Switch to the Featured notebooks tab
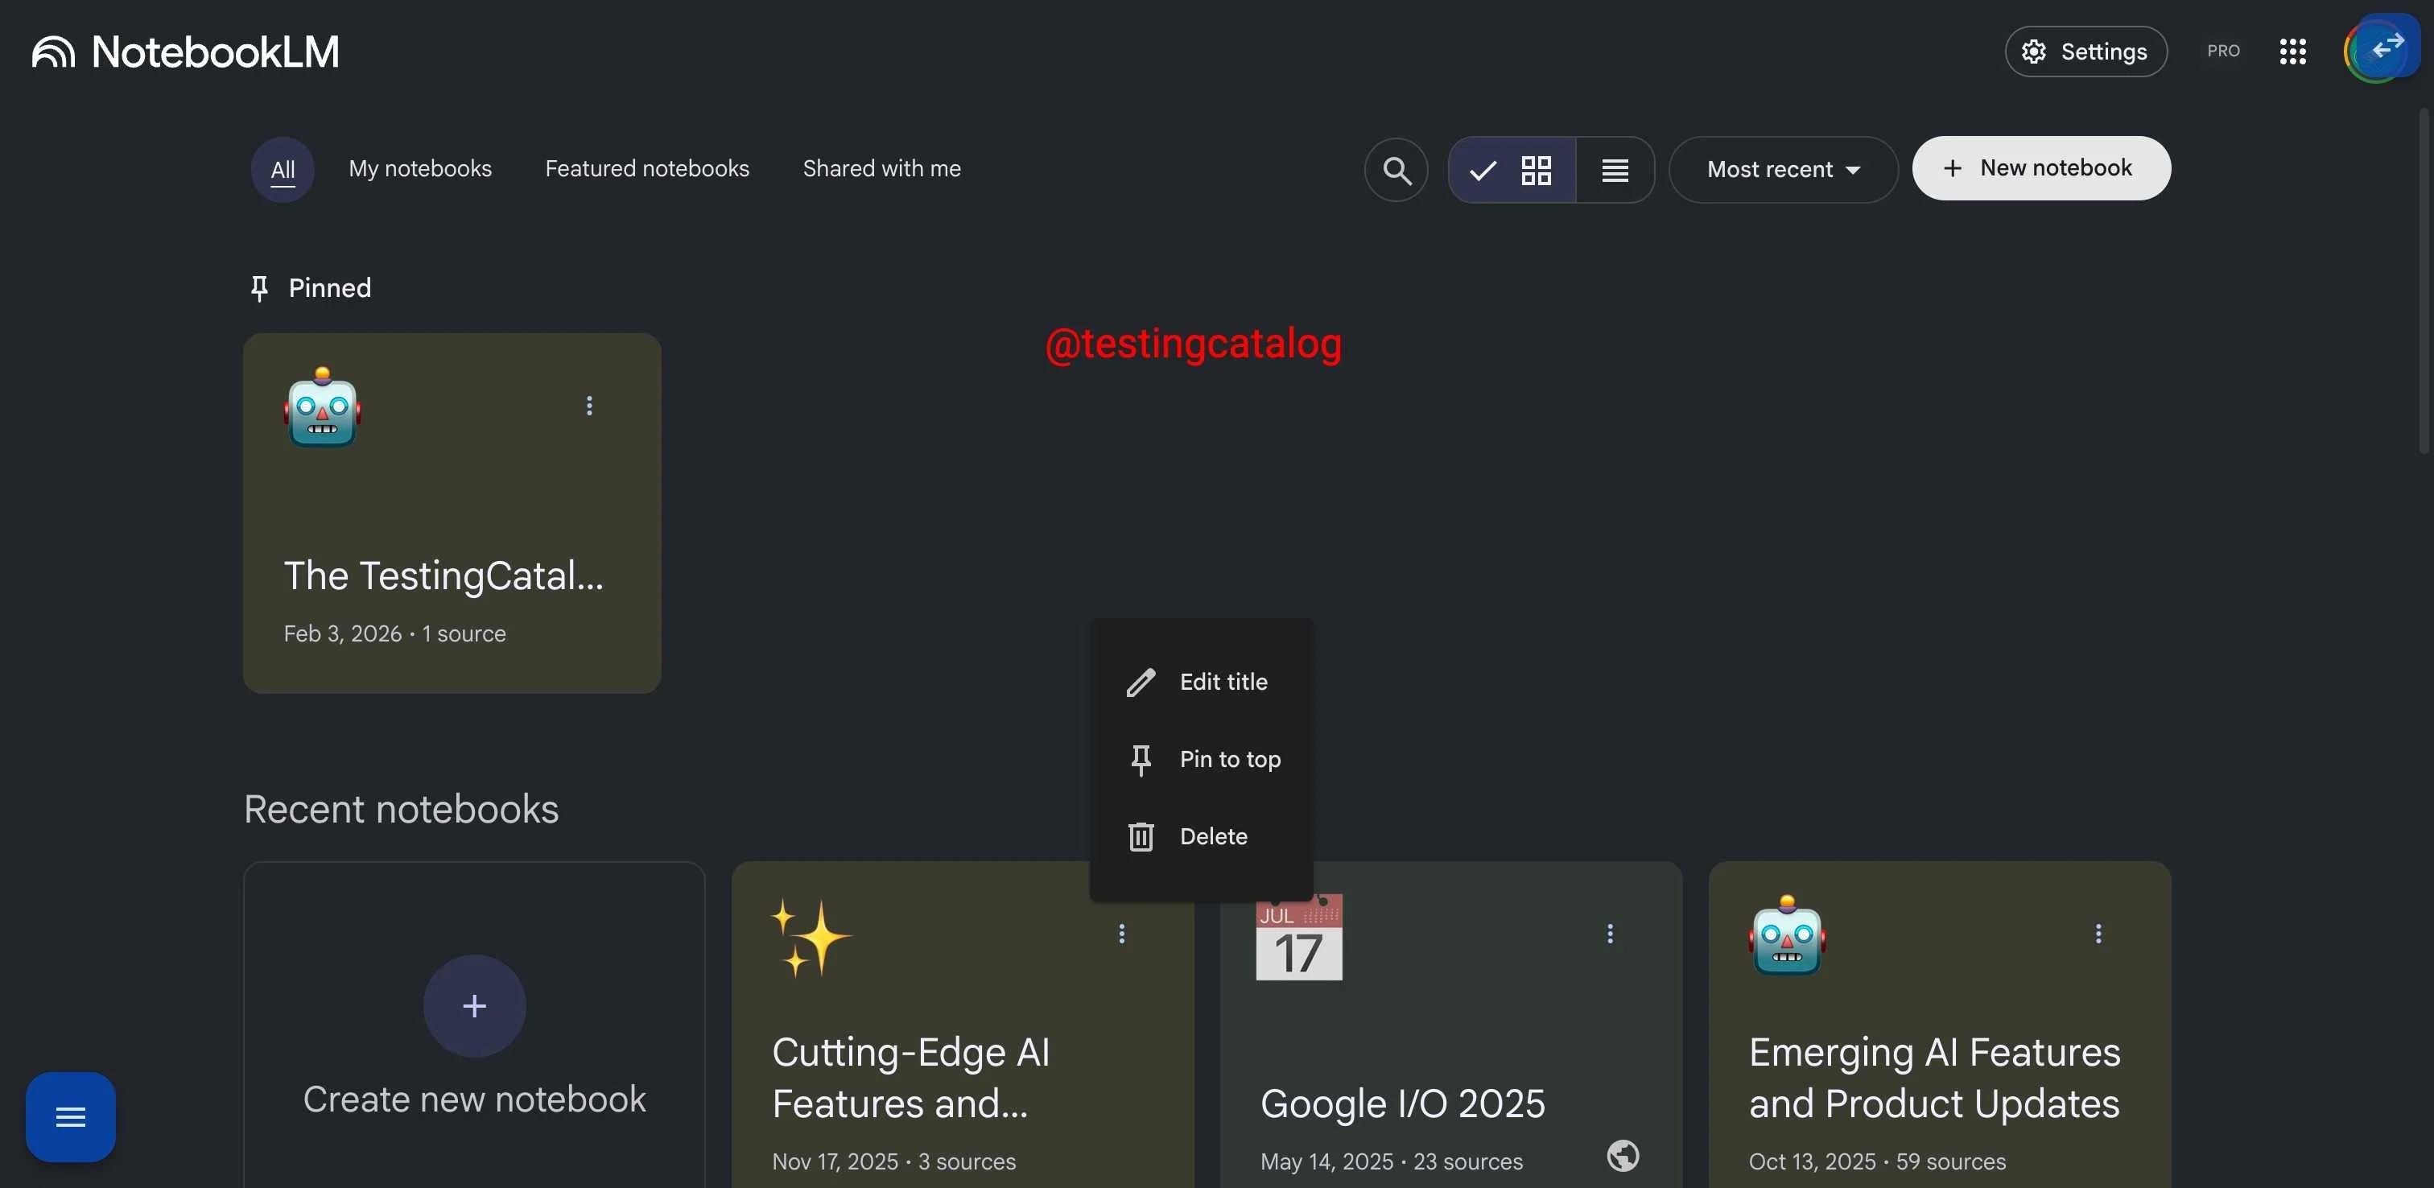The image size is (2434, 1188). click(x=647, y=168)
